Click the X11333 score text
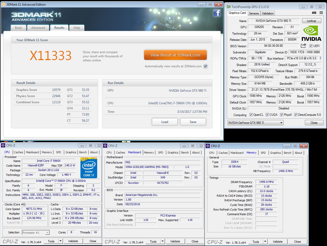The width and height of the screenshot is (327, 246). pos(51,55)
